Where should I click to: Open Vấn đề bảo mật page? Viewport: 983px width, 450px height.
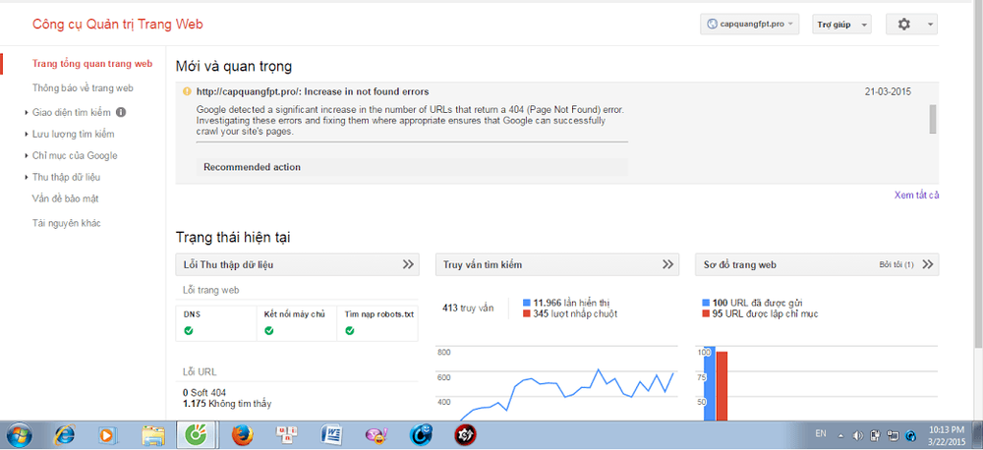tap(65, 198)
